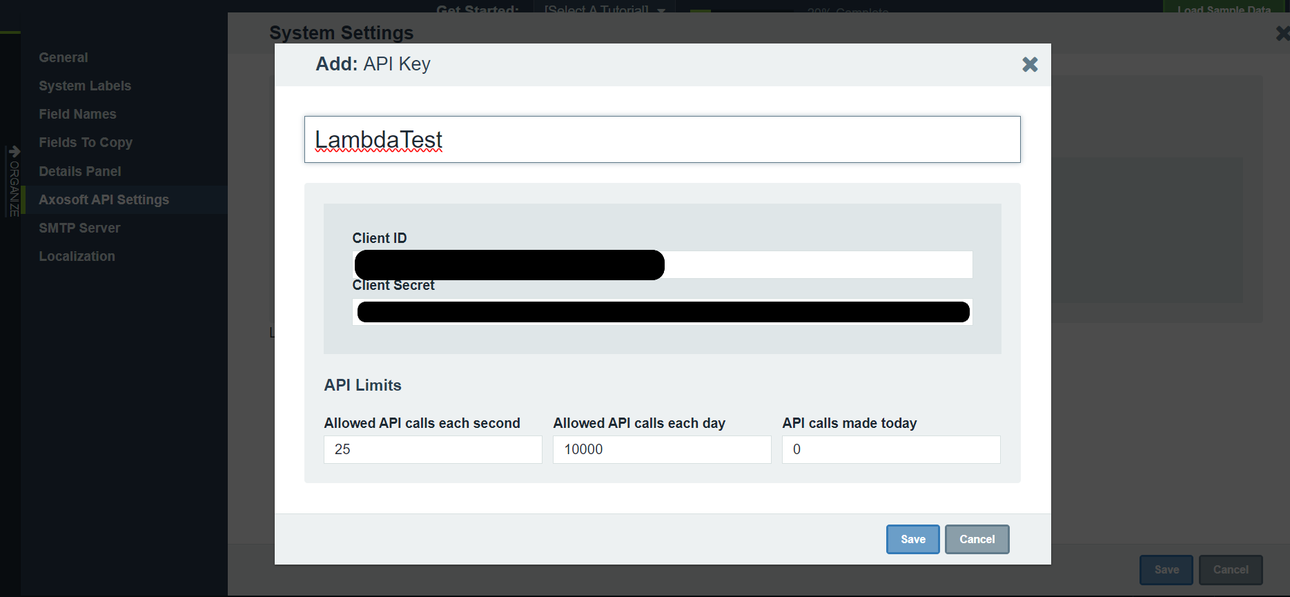Cancel adding the API key

(976, 539)
